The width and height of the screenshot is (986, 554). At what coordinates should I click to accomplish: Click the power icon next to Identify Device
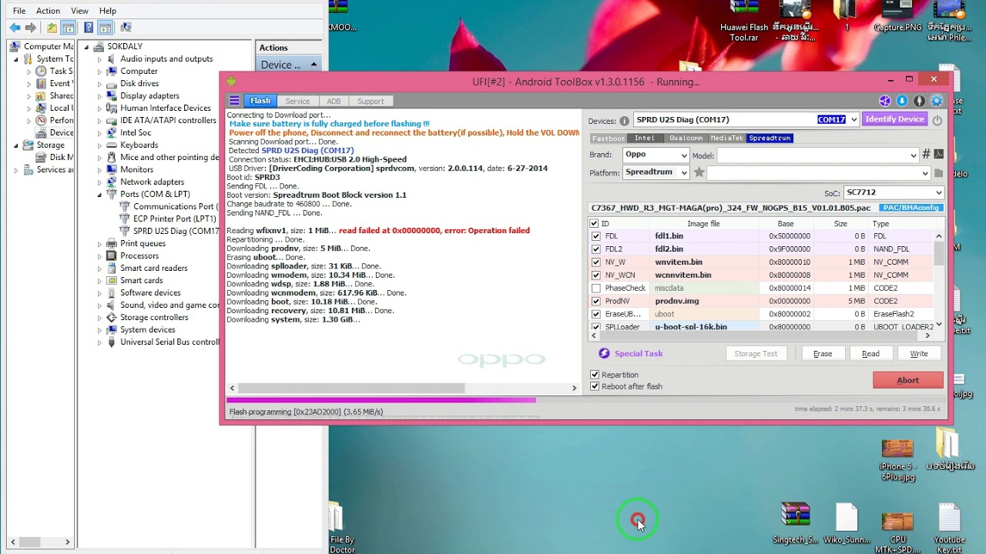(x=937, y=120)
